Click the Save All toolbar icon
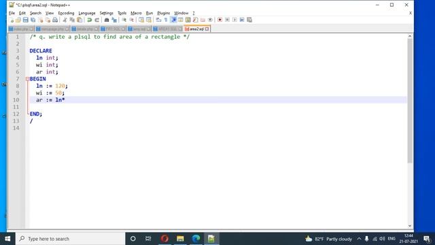 33,20
